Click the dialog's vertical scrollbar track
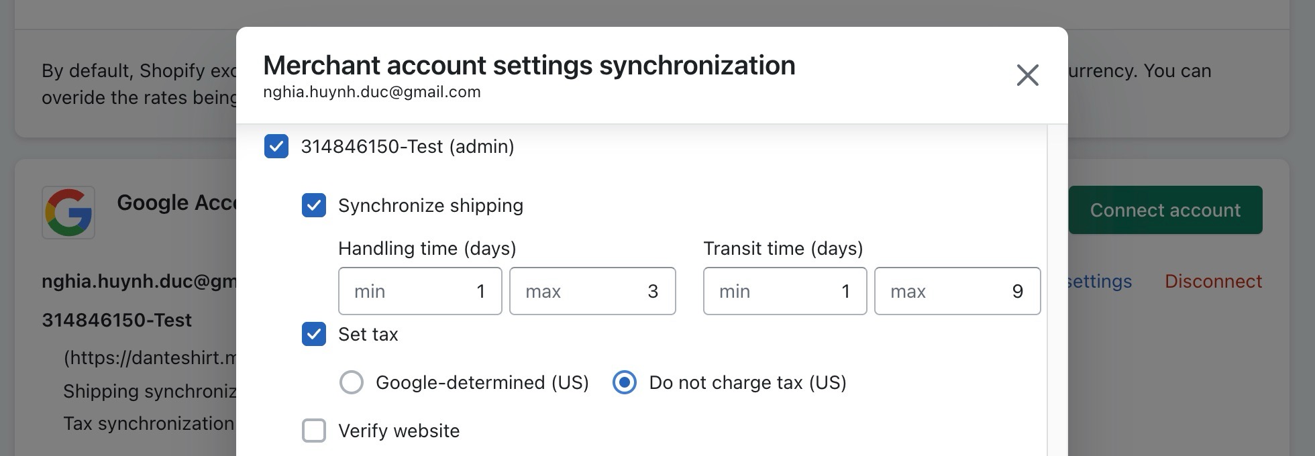 (x=1057, y=288)
